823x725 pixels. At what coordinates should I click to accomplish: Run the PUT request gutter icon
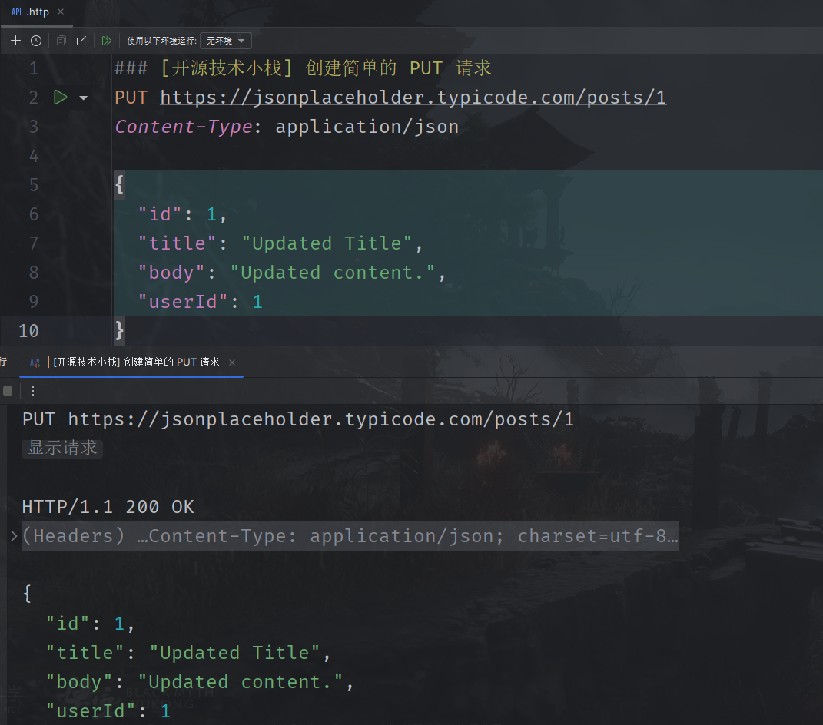(x=61, y=97)
